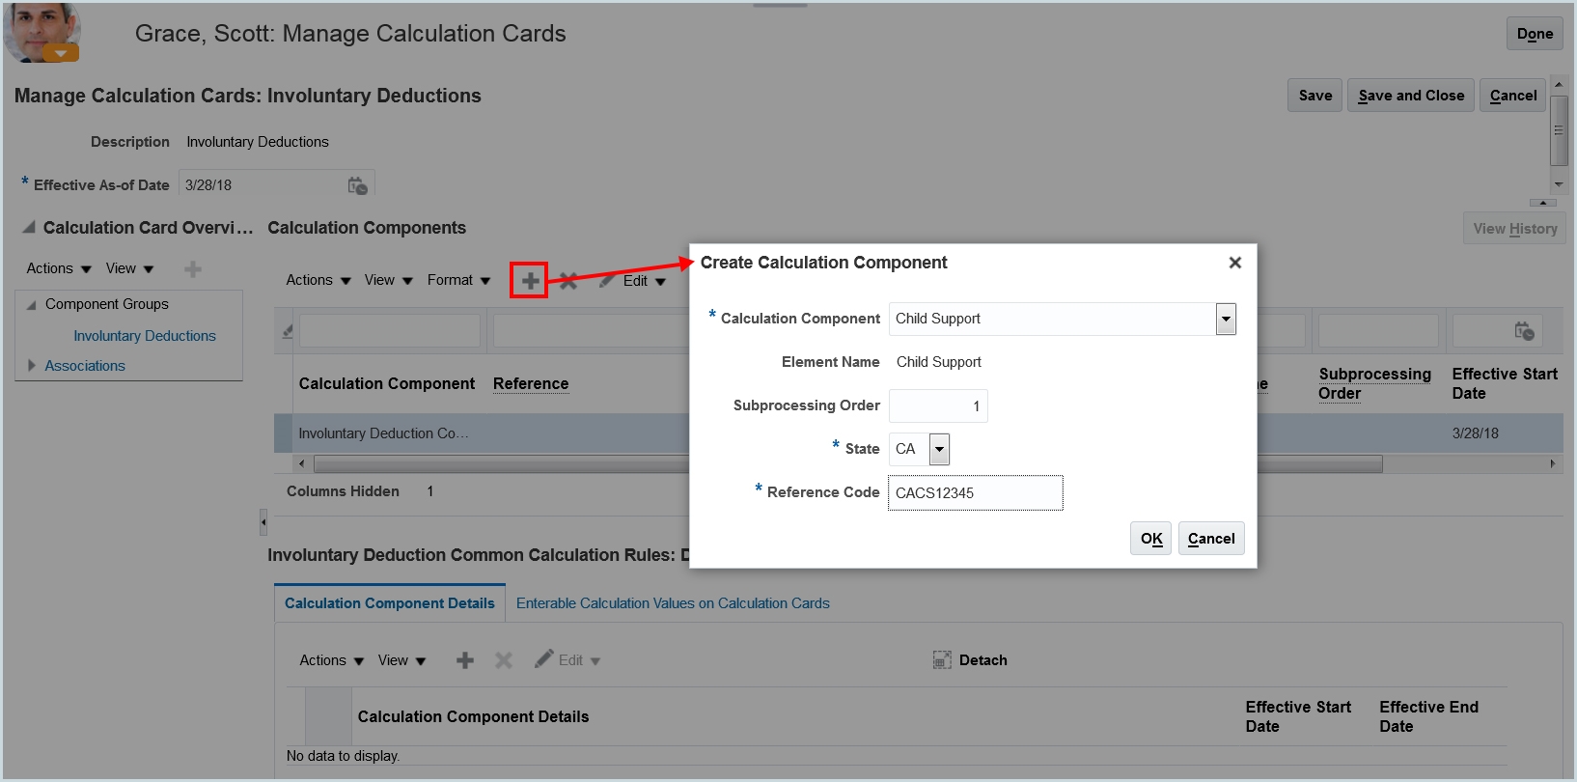Screen dimensions: 1577x782
Task: Click the query-by-example filter icon in table
Action: click(x=287, y=332)
